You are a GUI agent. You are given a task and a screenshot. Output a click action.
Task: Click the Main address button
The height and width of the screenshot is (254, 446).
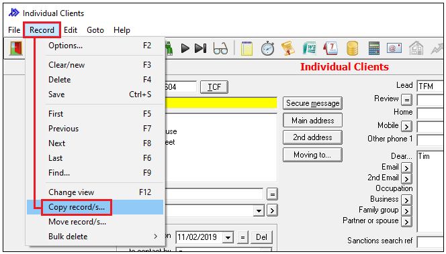point(312,121)
